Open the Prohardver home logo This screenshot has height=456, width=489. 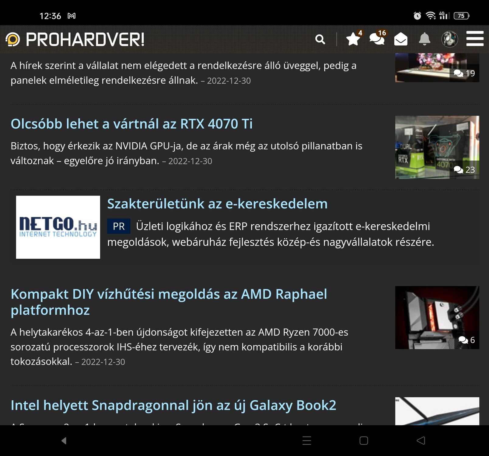coord(75,40)
